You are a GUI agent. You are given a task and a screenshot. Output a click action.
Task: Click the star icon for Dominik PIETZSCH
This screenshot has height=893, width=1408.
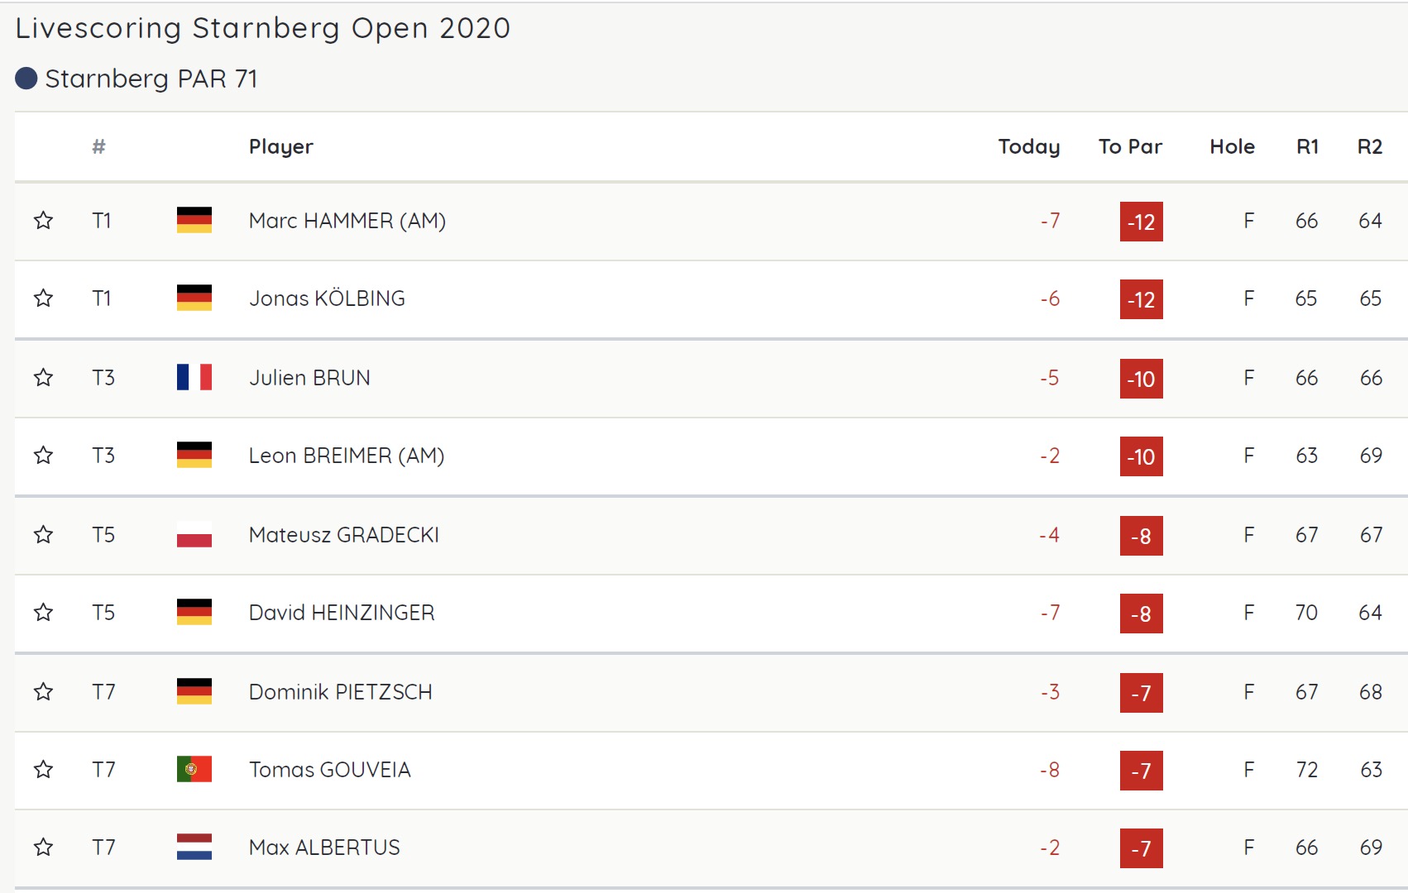[x=44, y=692]
